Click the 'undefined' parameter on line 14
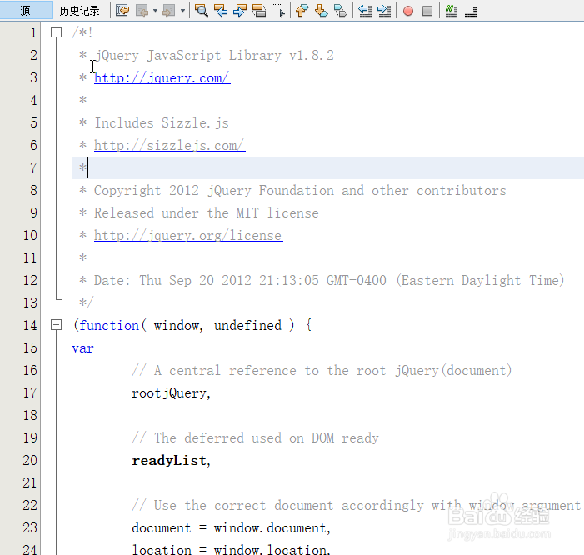This screenshot has width=584, height=555. tap(247, 325)
